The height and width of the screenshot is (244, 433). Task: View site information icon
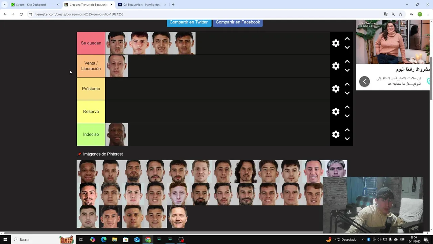coord(31,14)
